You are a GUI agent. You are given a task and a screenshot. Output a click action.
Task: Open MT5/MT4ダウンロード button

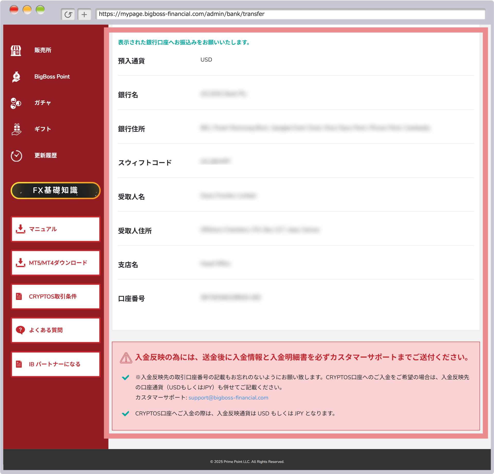[x=56, y=263]
